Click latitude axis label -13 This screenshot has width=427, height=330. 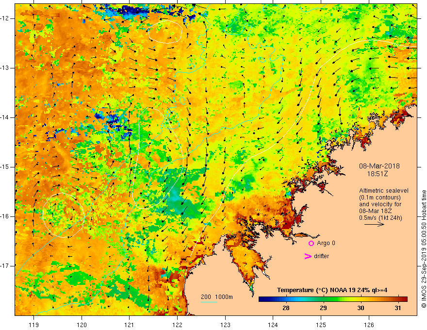click(5, 68)
